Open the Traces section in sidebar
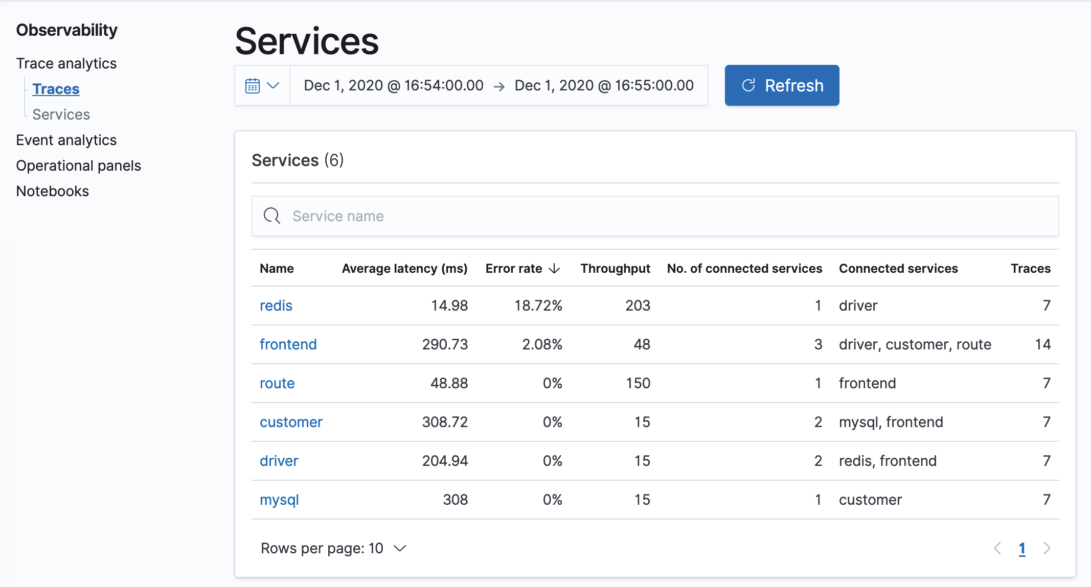This screenshot has width=1091, height=587. [x=56, y=89]
